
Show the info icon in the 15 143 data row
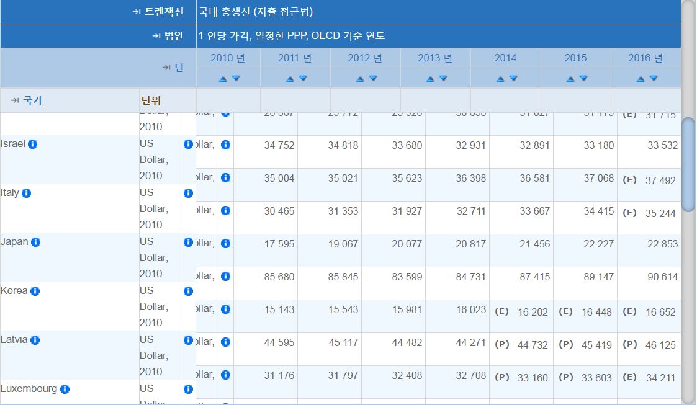226,309
